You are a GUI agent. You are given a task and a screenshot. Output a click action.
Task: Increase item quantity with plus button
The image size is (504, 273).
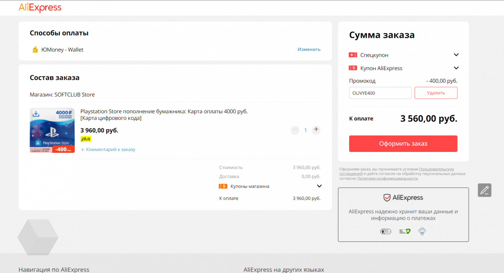pos(316,130)
